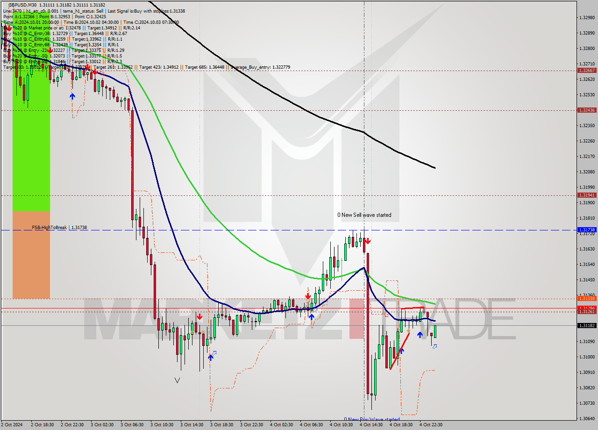This screenshot has width=598, height=430.
Task: Click the dark red 1.31261 price tag
Action: [x=586, y=312]
